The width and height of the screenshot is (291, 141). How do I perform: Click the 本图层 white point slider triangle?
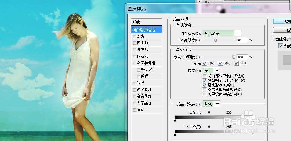pyautogui.click(x=253, y=121)
